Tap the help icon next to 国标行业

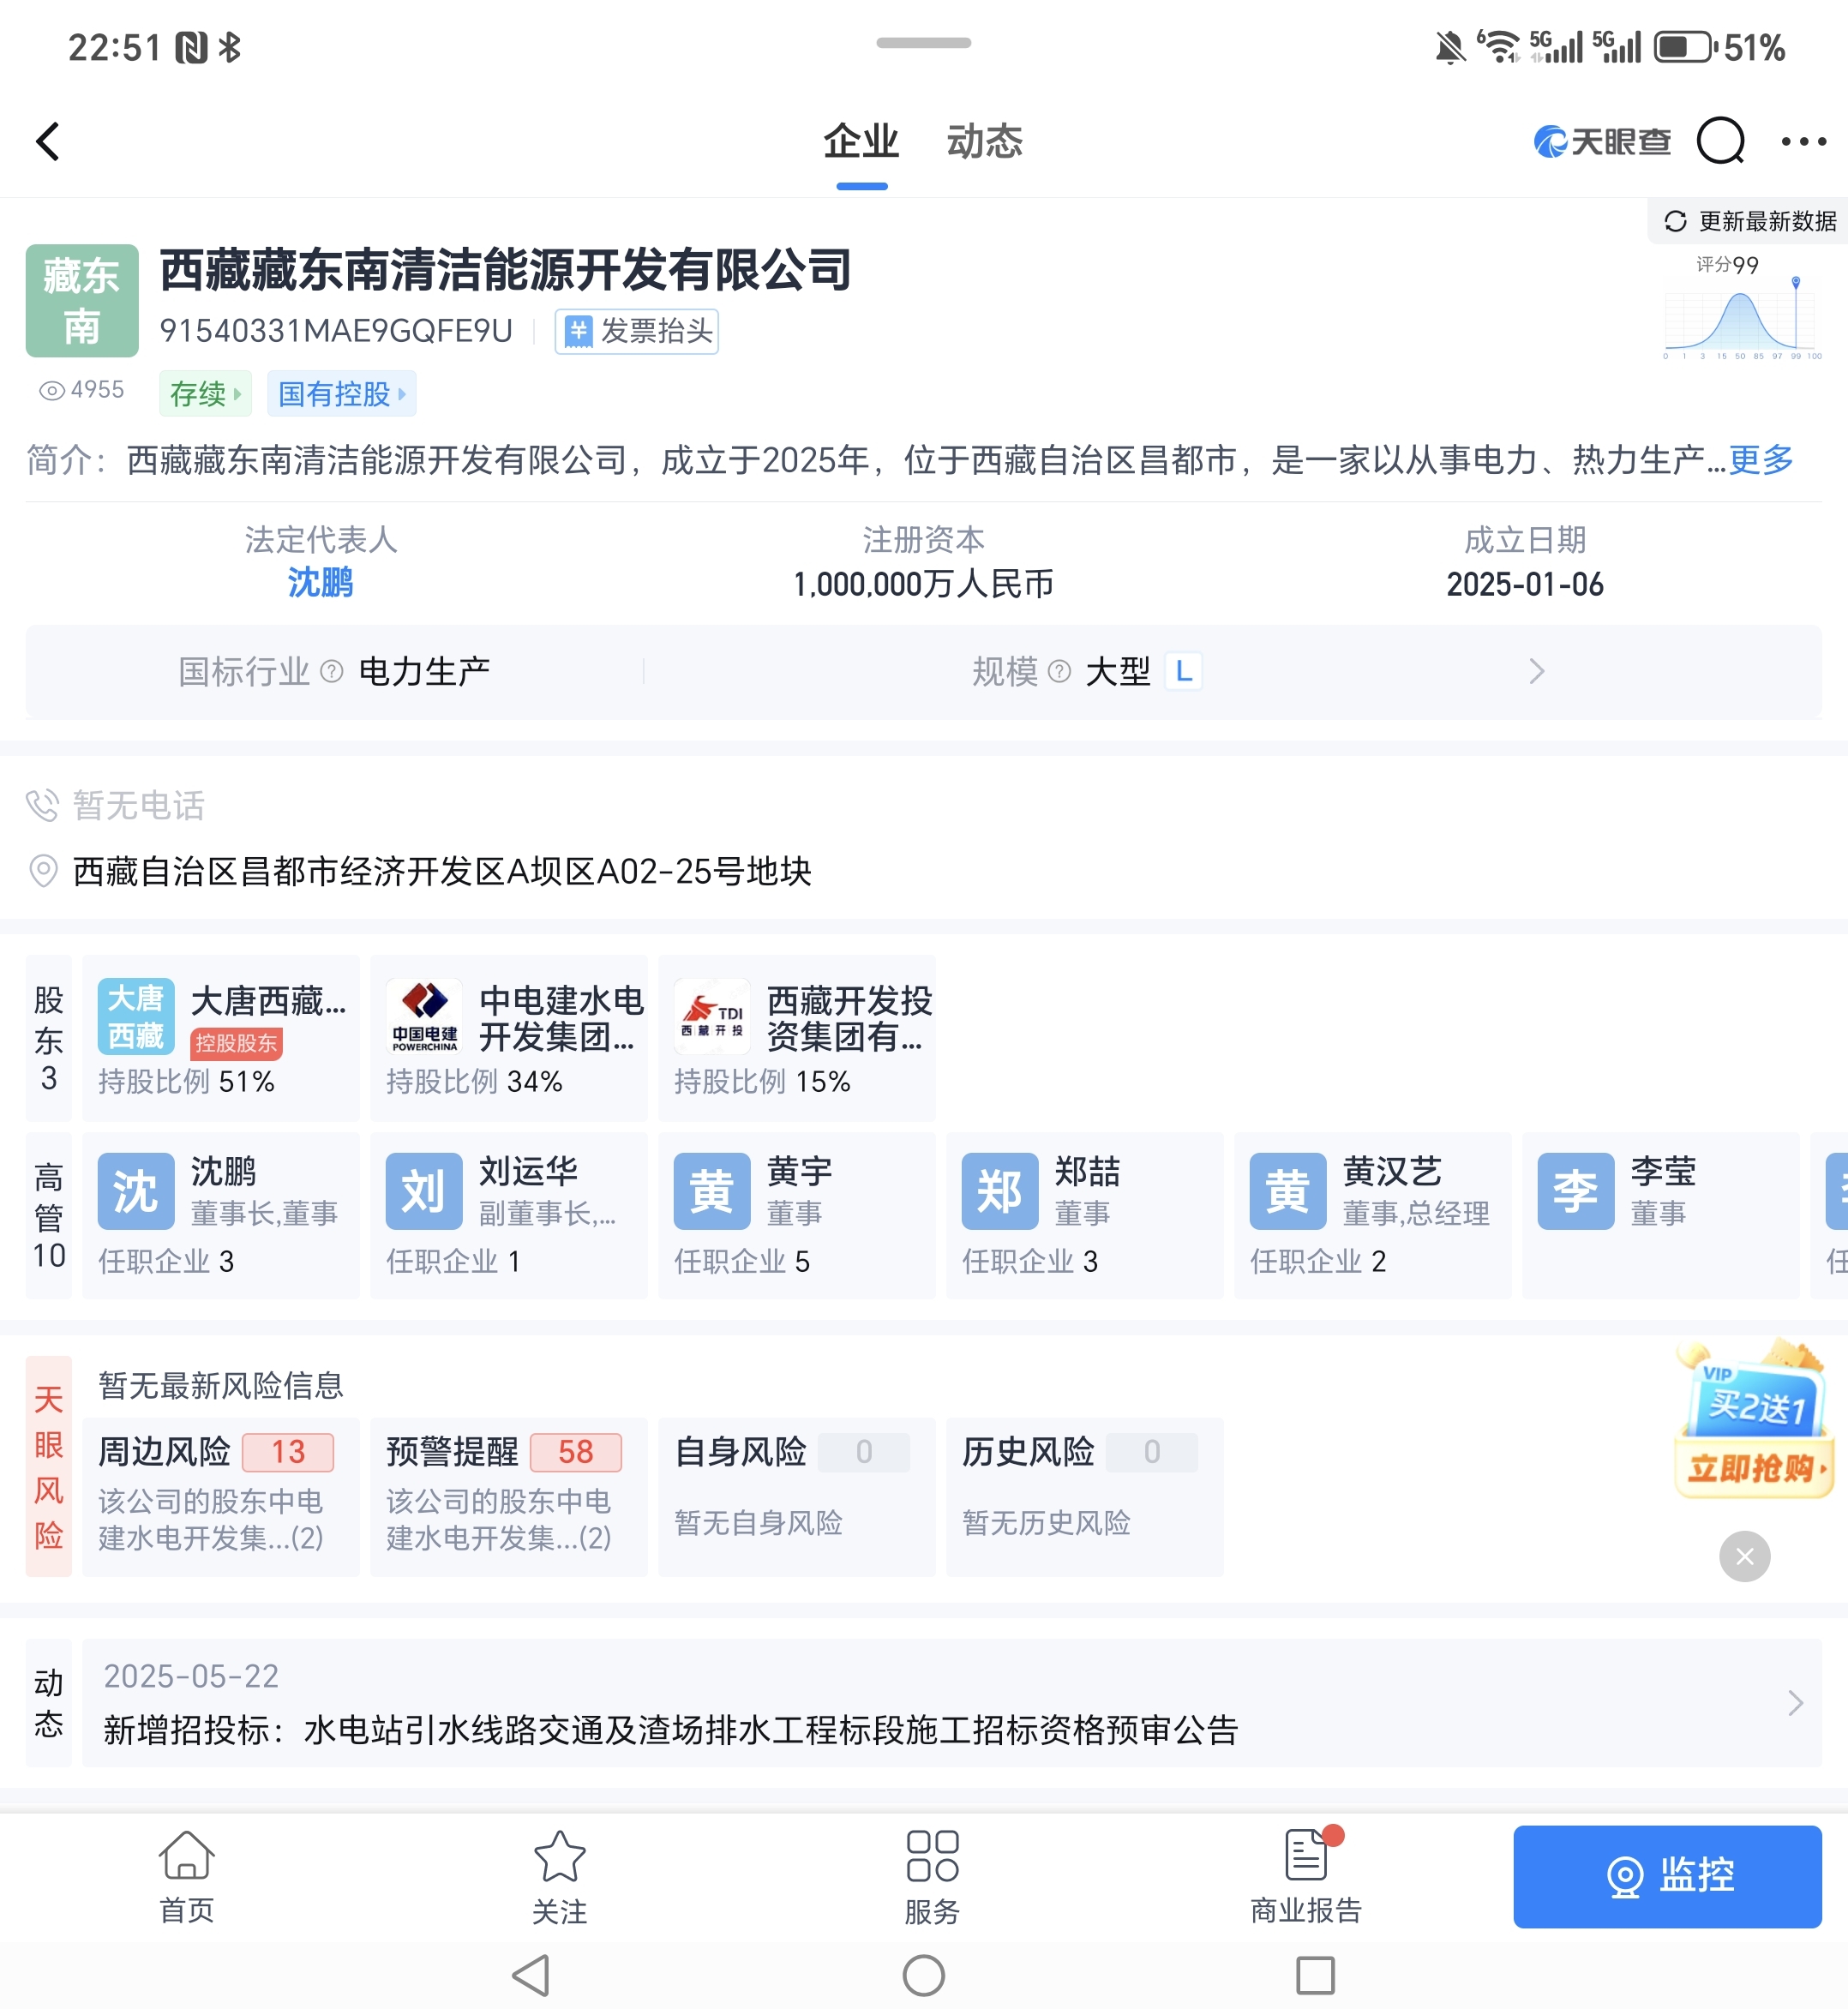click(x=332, y=671)
